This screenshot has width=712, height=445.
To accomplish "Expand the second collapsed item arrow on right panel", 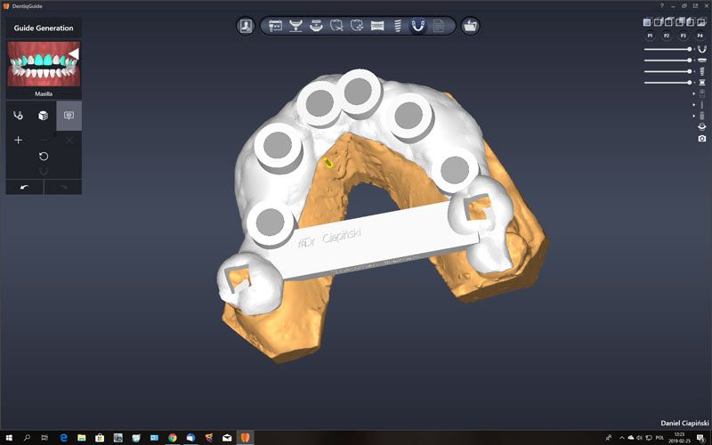I will tap(693, 104).
